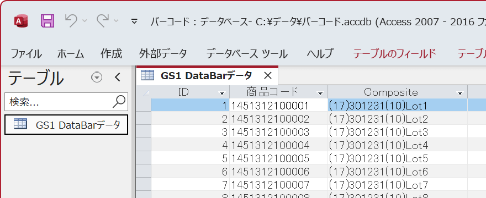Open the ファイル menu

(x=27, y=54)
